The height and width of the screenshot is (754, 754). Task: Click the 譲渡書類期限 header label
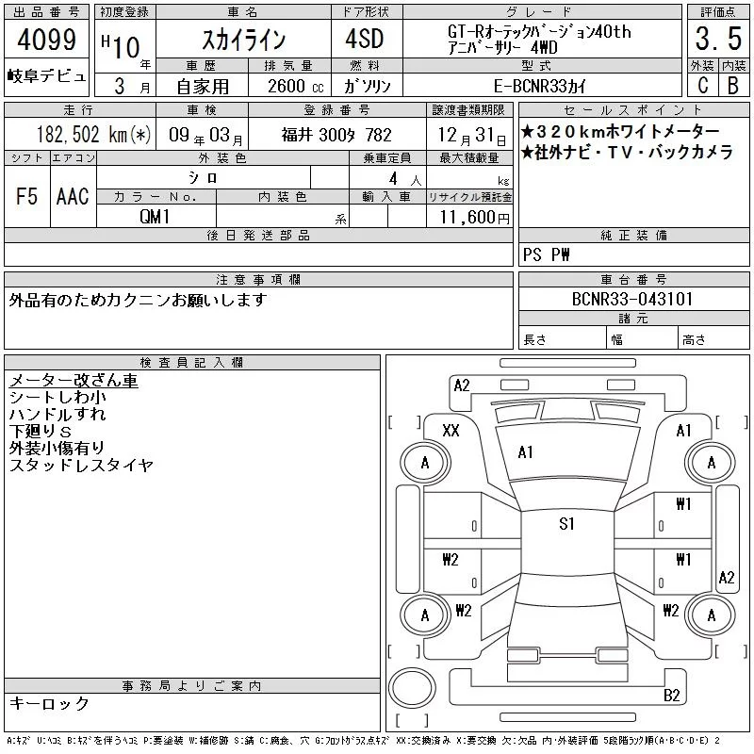[x=468, y=110]
